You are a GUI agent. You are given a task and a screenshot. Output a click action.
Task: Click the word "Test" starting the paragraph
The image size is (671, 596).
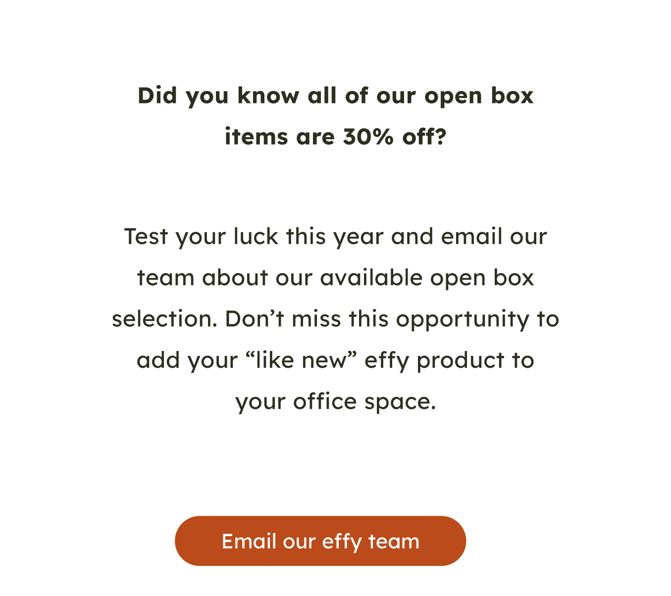coord(146,237)
